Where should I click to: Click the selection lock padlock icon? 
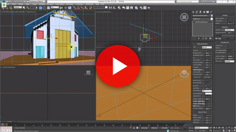[134, 128]
